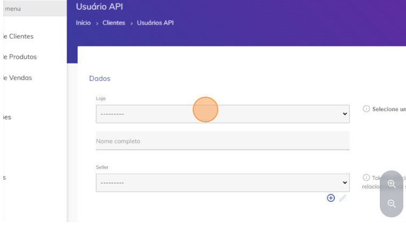Open the Loja dropdown
The height and width of the screenshot is (227, 406).
tap(223, 114)
